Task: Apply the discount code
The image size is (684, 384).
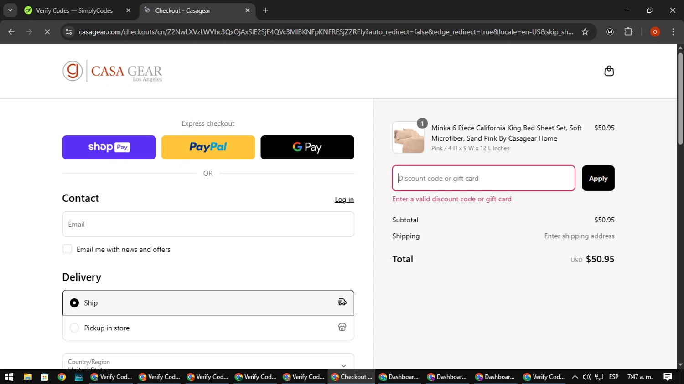Action: (x=598, y=178)
